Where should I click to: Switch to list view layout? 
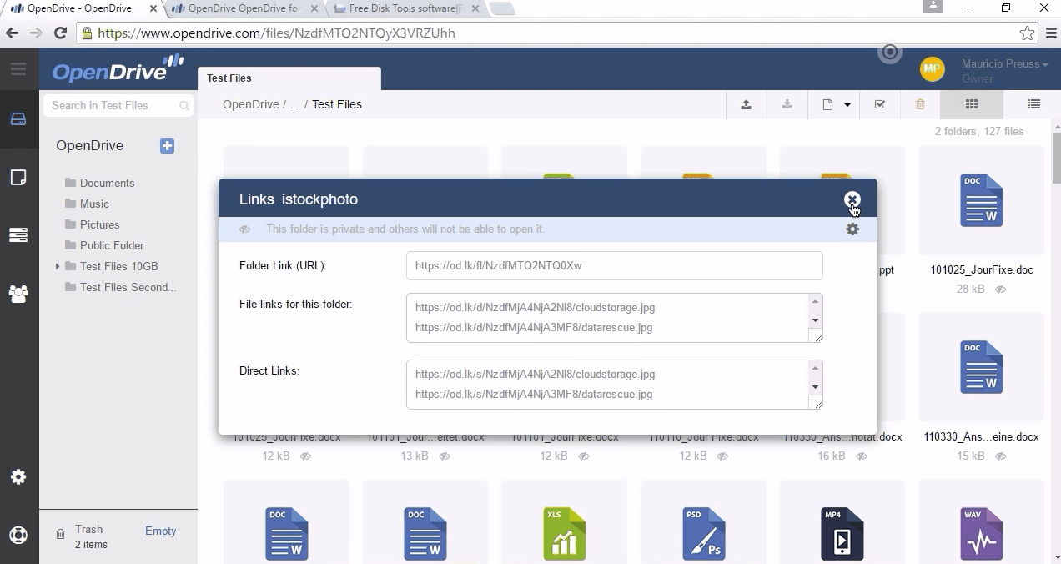[x=1033, y=104]
